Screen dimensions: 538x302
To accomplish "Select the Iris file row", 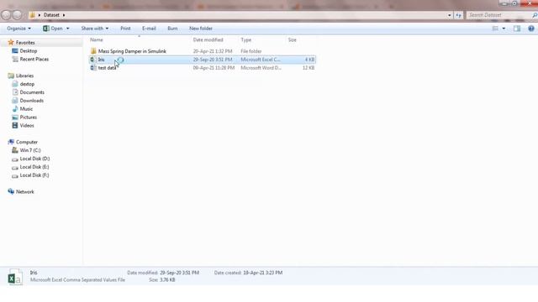I will click(202, 60).
